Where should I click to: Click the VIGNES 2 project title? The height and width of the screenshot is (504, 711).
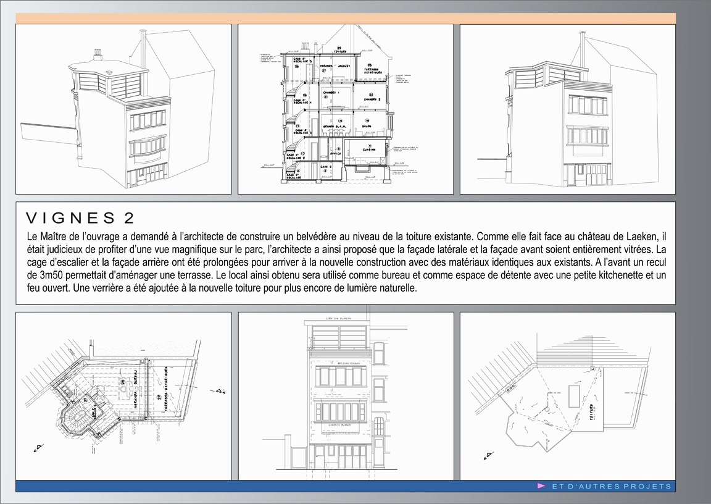pyautogui.click(x=80, y=218)
